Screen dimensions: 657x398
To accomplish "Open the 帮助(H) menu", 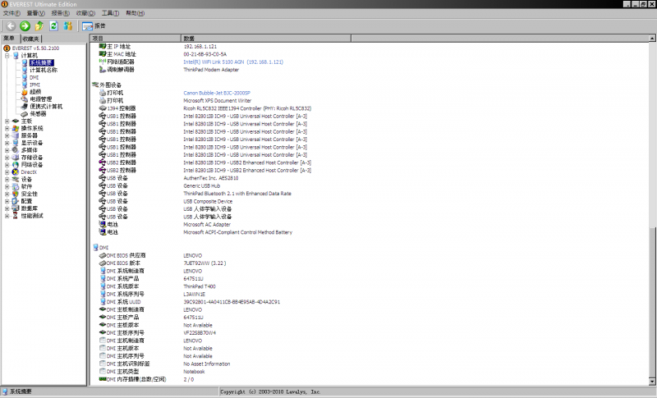I will (x=135, y=13).
